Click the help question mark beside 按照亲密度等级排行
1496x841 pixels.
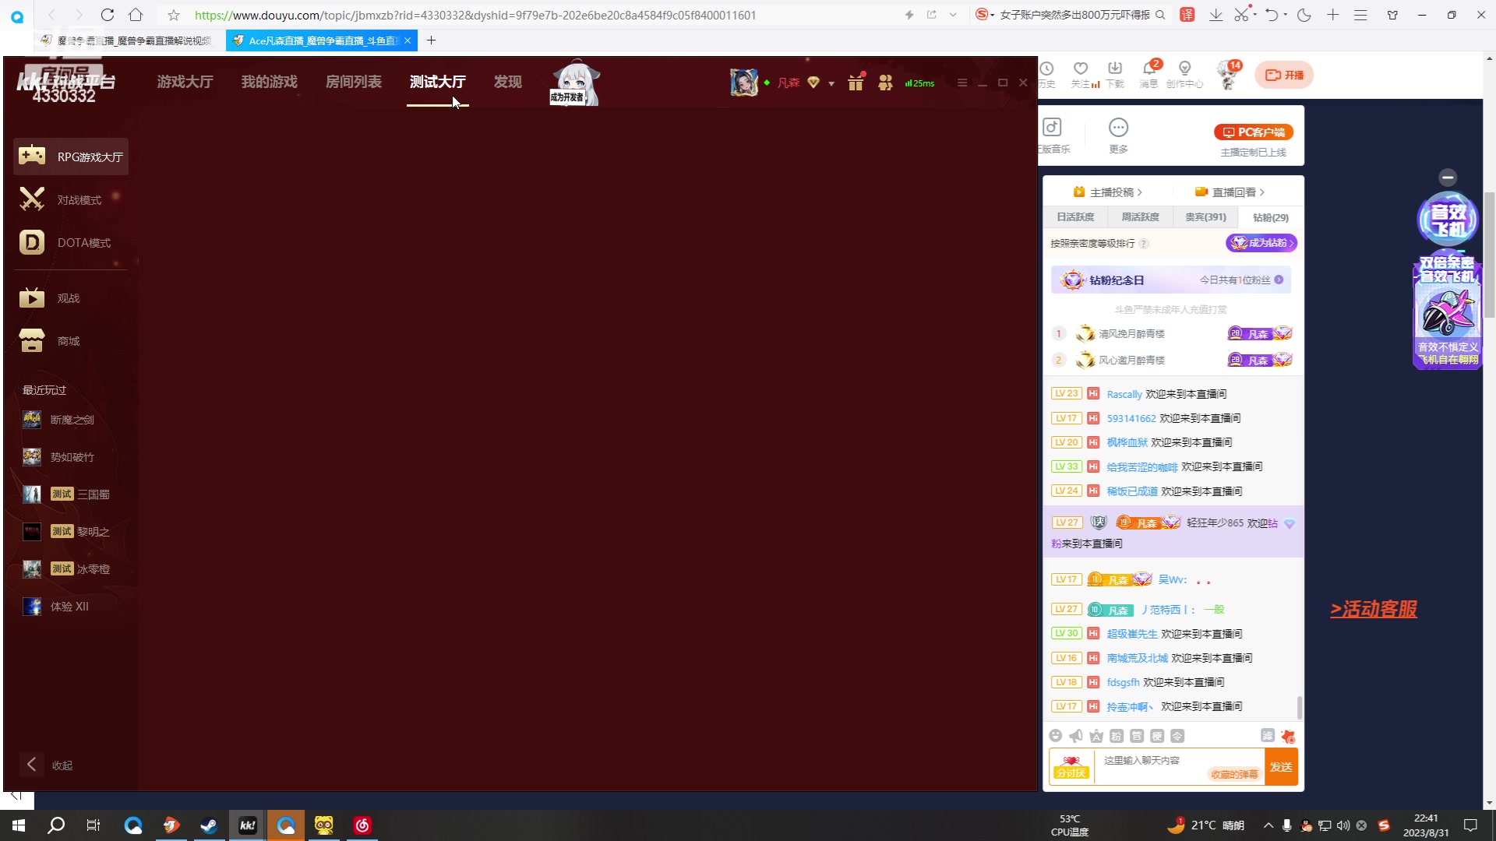1144,244
